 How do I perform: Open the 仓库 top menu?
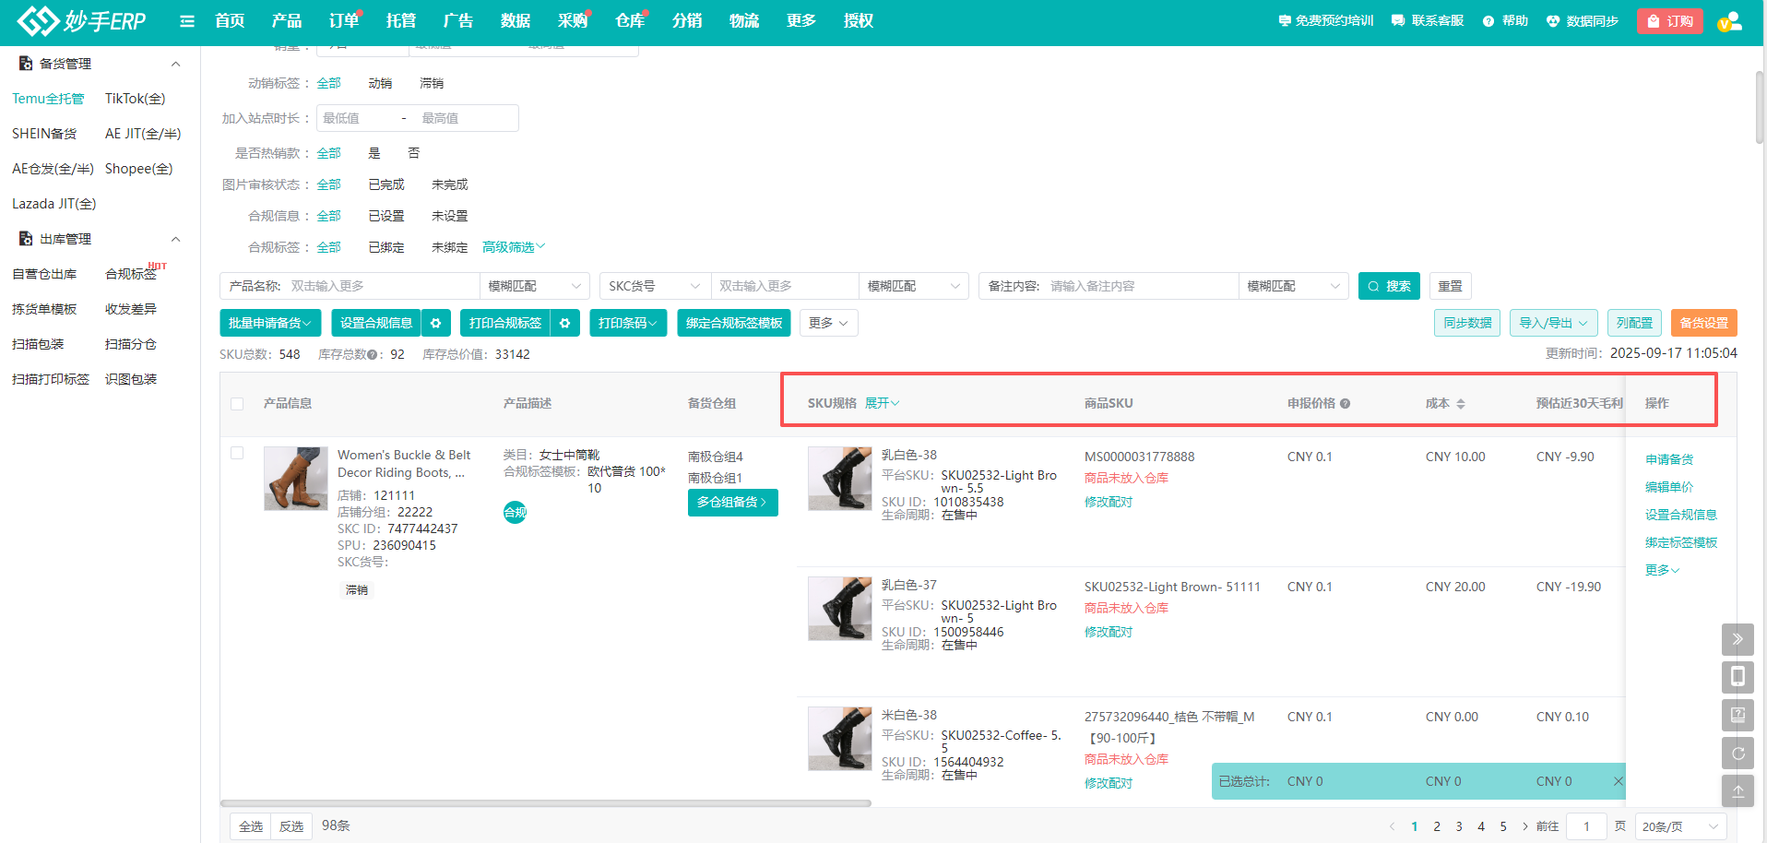[630, 21]
